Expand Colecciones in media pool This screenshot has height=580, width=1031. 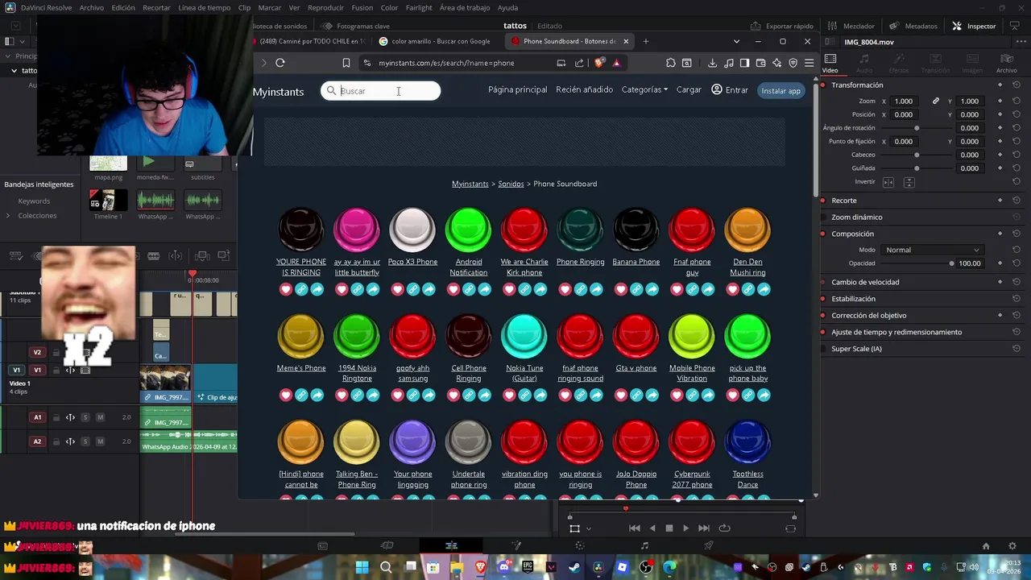pyautogui.click(x=8, y=216)
